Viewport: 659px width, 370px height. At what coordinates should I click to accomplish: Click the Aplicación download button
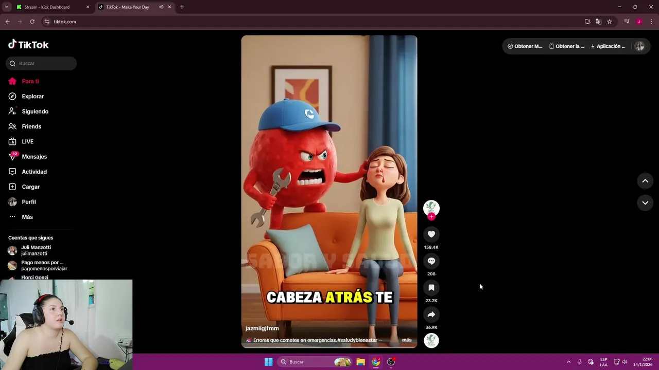[x=608, y=46]
